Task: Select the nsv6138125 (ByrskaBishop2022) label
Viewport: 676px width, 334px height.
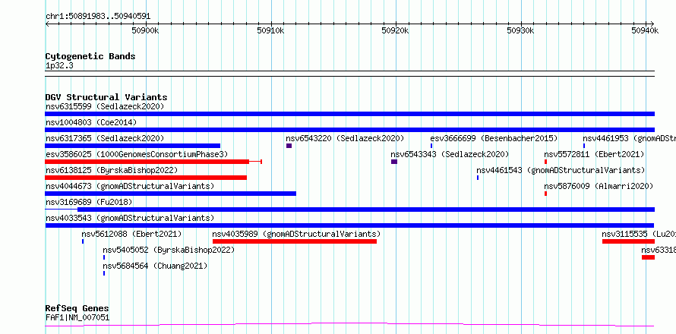Action: [x=112, y=170]
